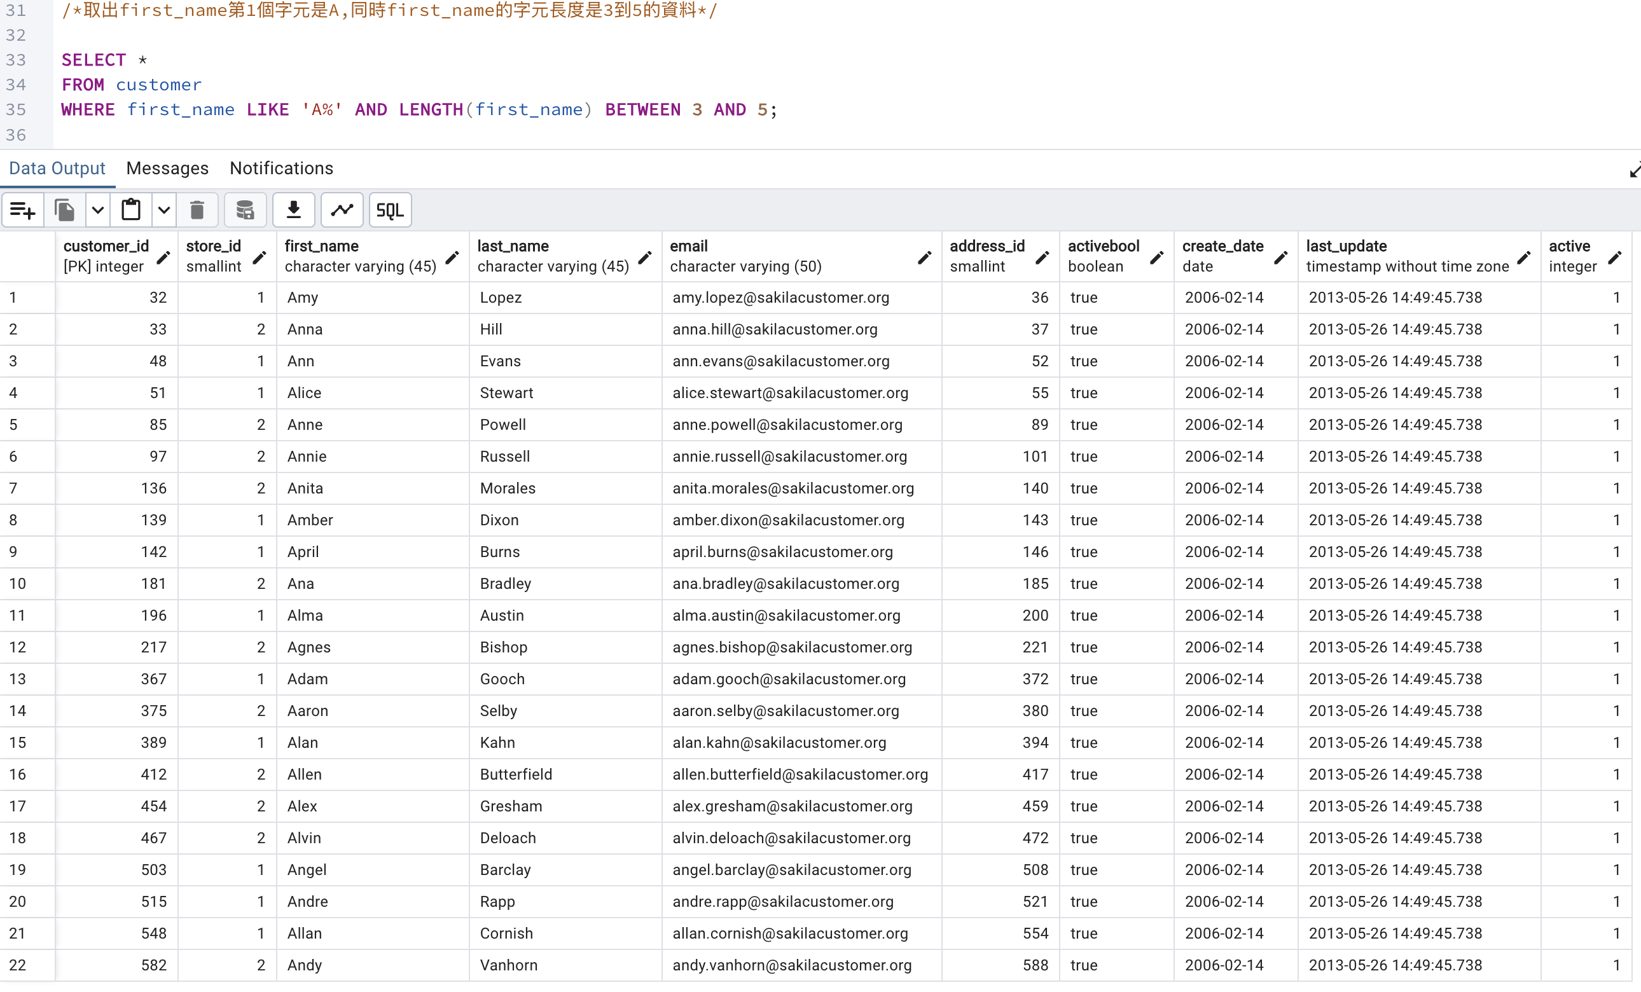Viewport: 1641px width, 992px height.
Task: Expand the paste options dropdown arrow
Action: (x=164, y=210)
